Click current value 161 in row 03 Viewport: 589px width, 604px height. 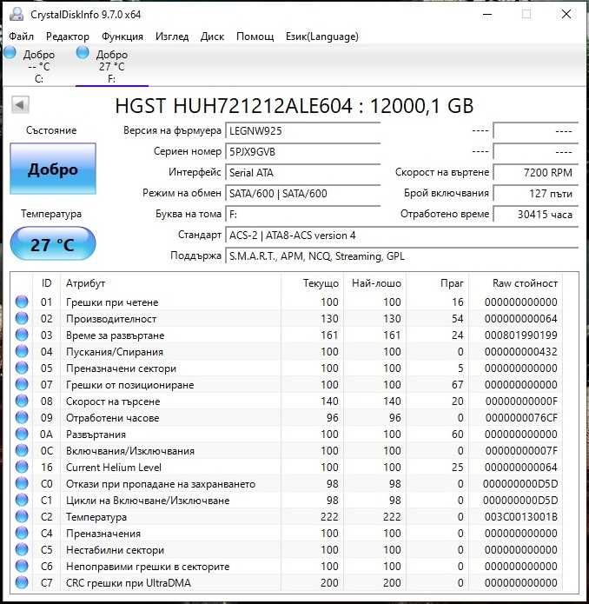(329, 335)
